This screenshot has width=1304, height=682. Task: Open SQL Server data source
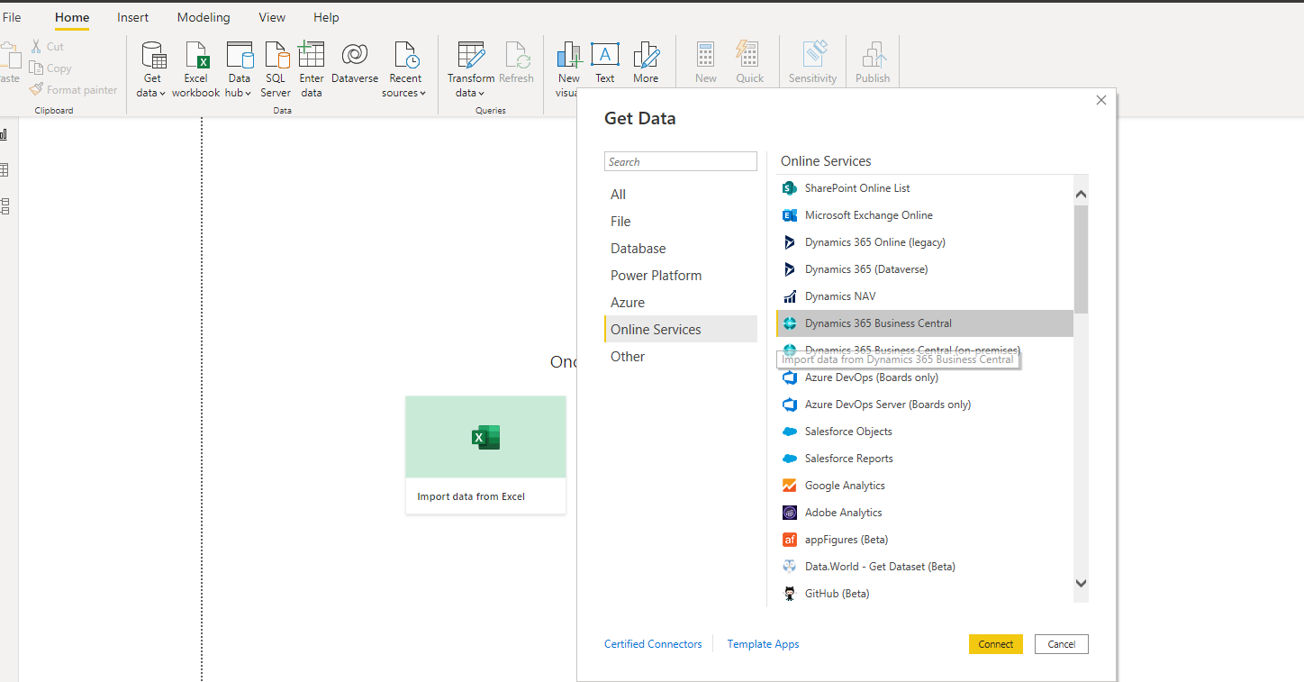[x=276, y=57]
